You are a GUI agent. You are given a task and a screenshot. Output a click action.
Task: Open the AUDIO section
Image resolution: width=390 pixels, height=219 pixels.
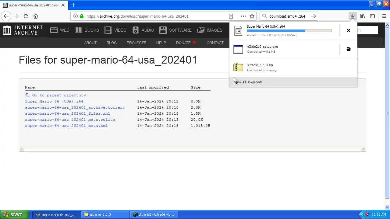(143, 30)
